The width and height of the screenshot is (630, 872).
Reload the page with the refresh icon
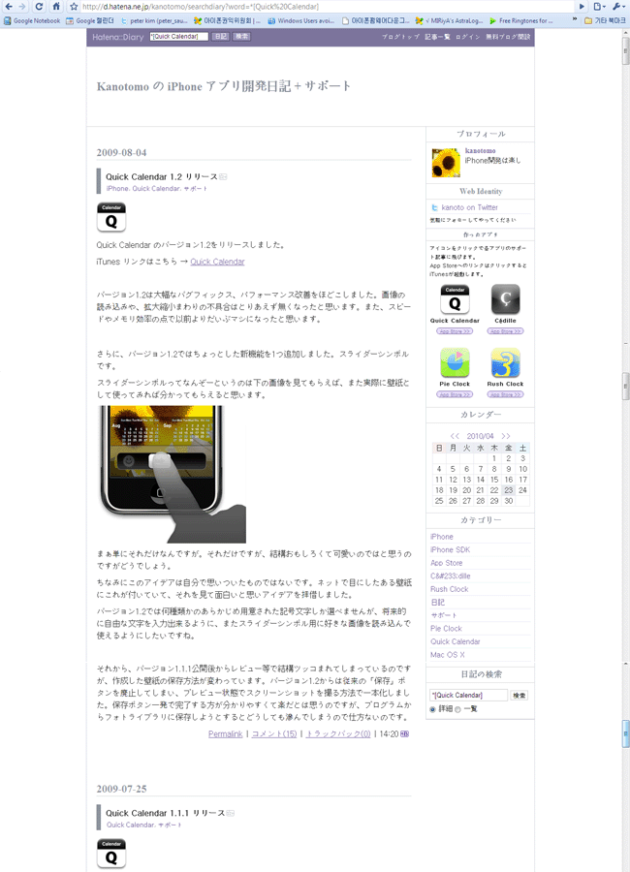point(39,7)
